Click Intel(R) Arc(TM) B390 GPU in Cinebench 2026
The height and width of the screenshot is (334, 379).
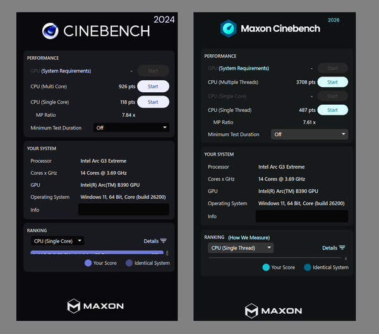[x=288, y=191]
